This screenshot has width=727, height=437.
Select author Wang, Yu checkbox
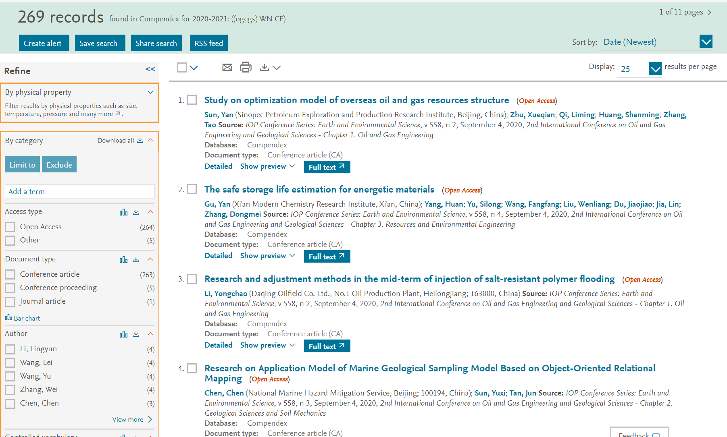coord(10,377)
